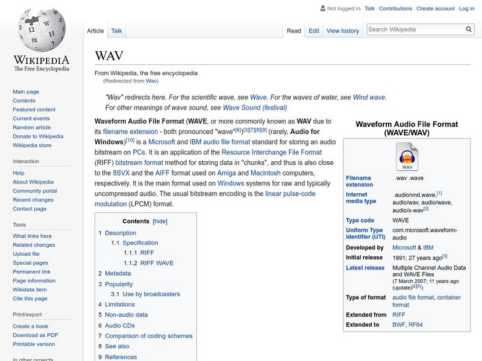482x361 pixels.
Task: Open Resource Interchange File Format link
Action: (x=272, y=152)
